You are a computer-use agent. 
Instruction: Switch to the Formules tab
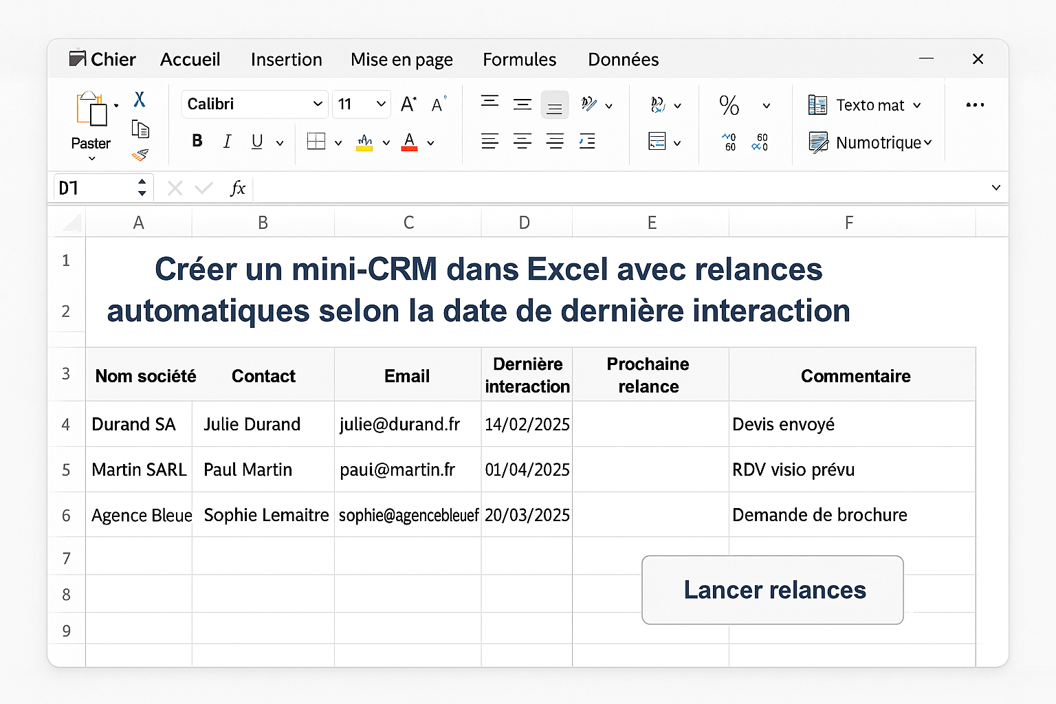click(519, 59)
